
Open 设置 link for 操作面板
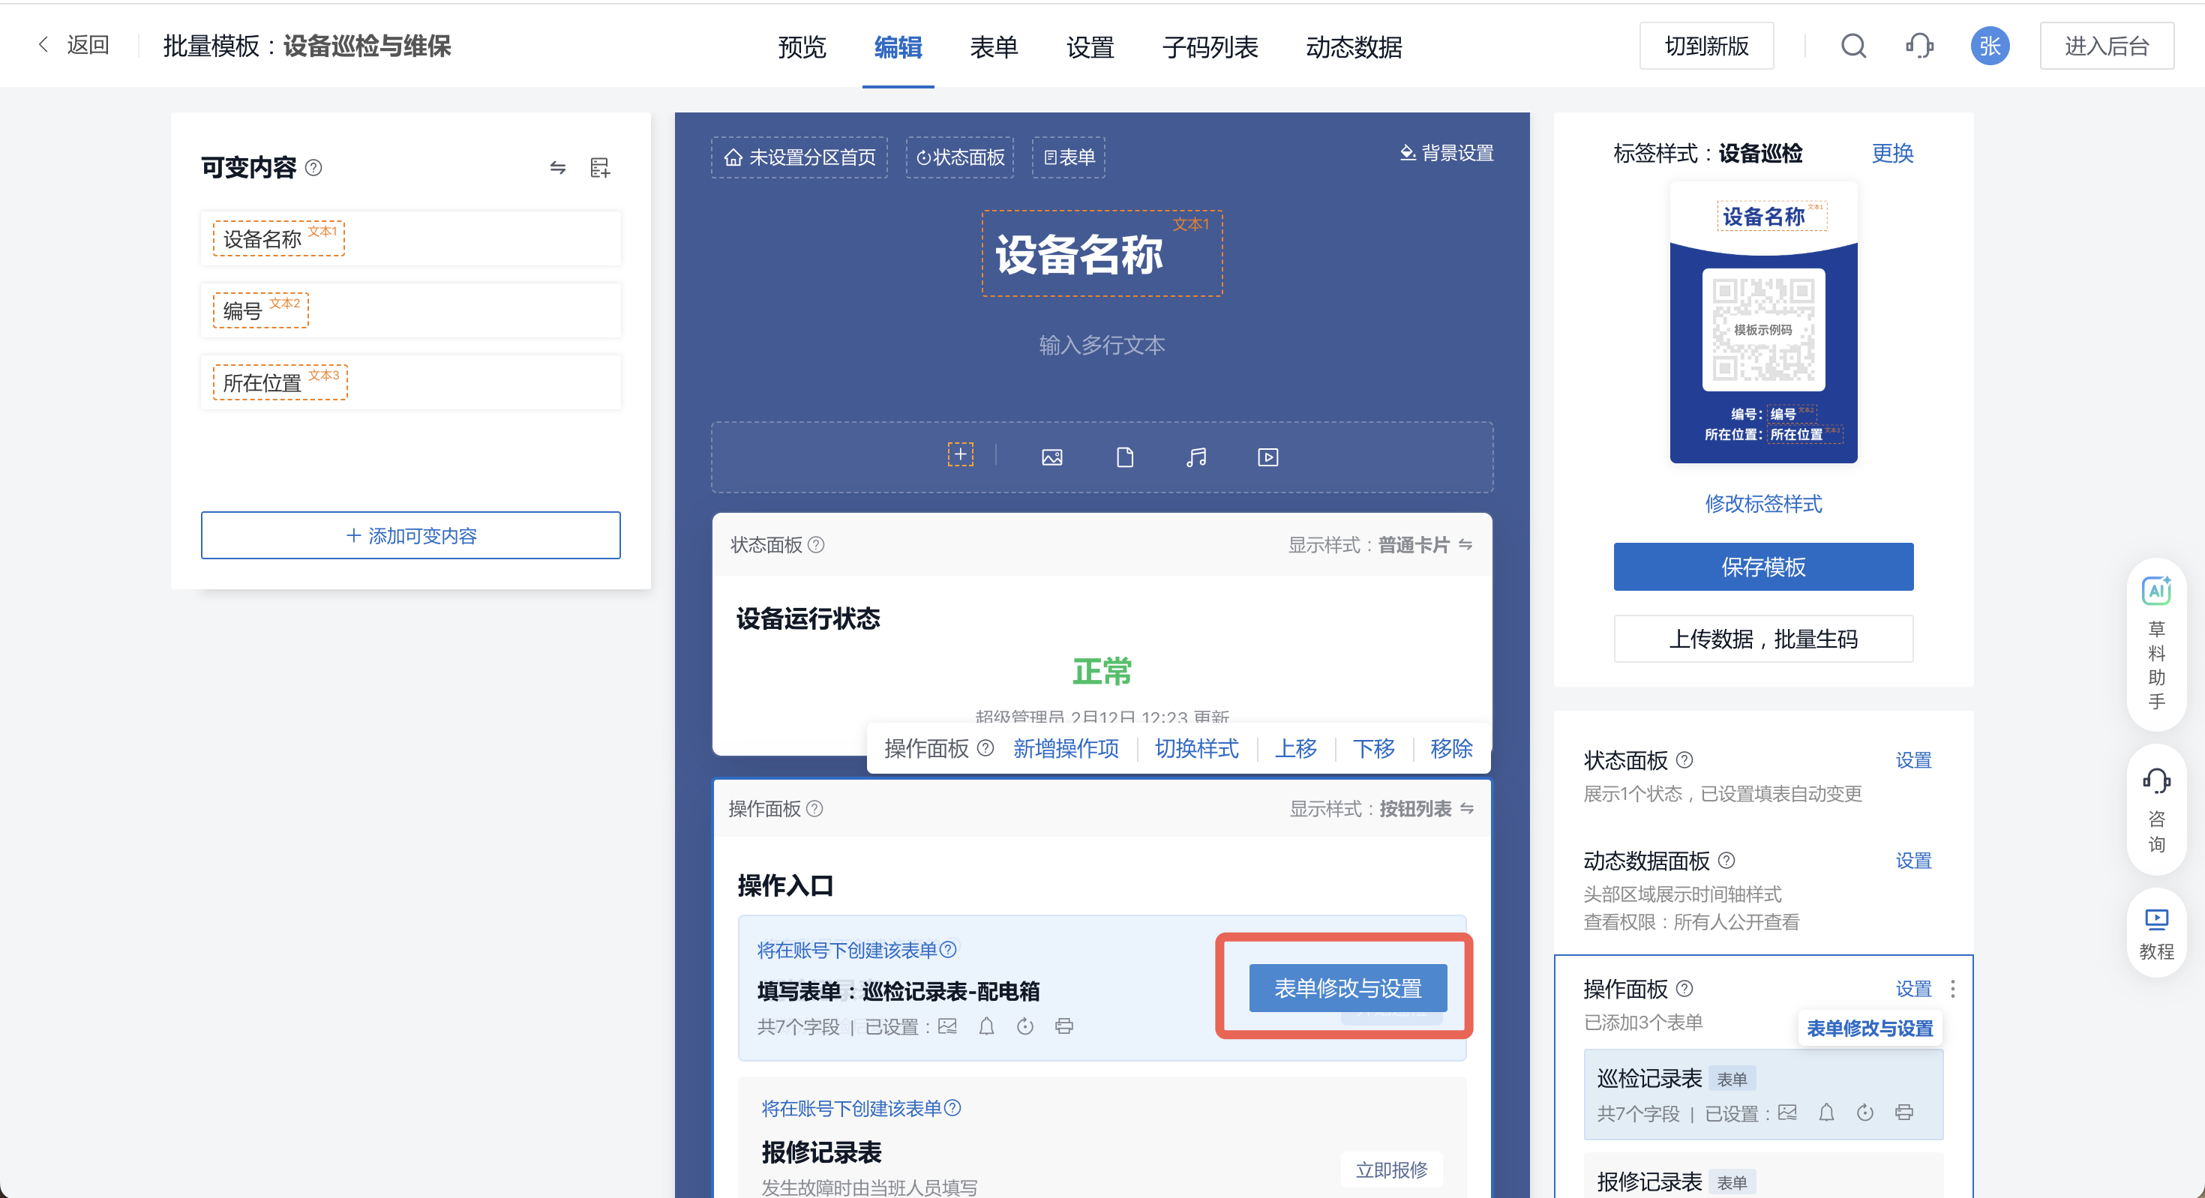(1914, 988)
